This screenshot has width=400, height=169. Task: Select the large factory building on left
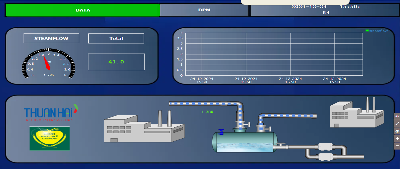click(144, 127)
